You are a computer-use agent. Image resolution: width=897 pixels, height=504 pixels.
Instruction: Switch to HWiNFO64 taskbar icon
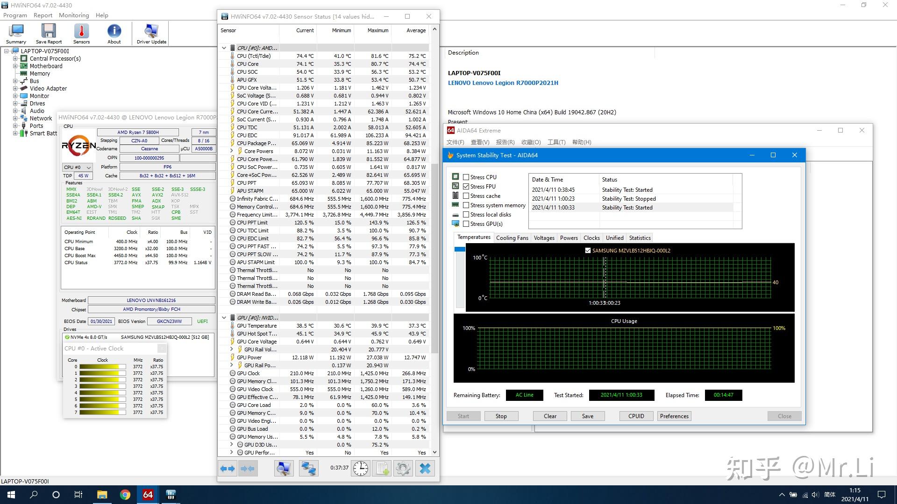coord(171,495)
